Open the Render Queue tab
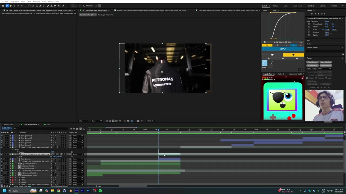This screenshot has height=194, width=346. coord(9,125)
